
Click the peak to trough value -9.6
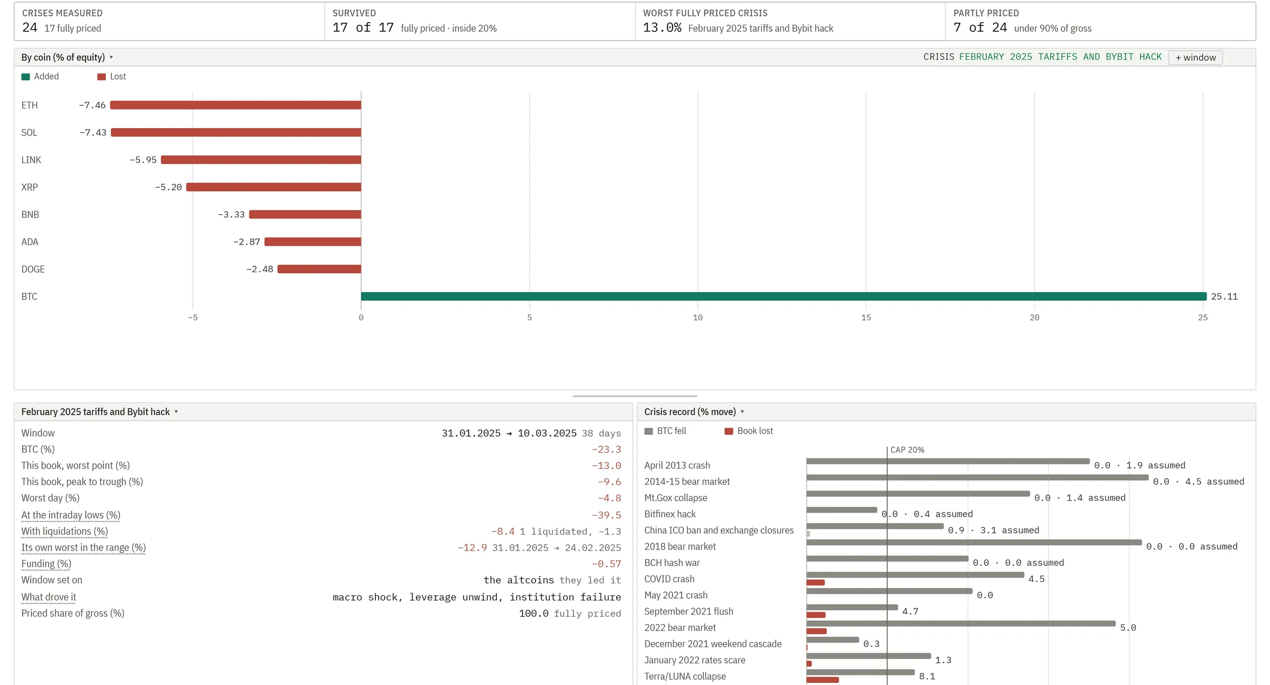click(609, 482)
